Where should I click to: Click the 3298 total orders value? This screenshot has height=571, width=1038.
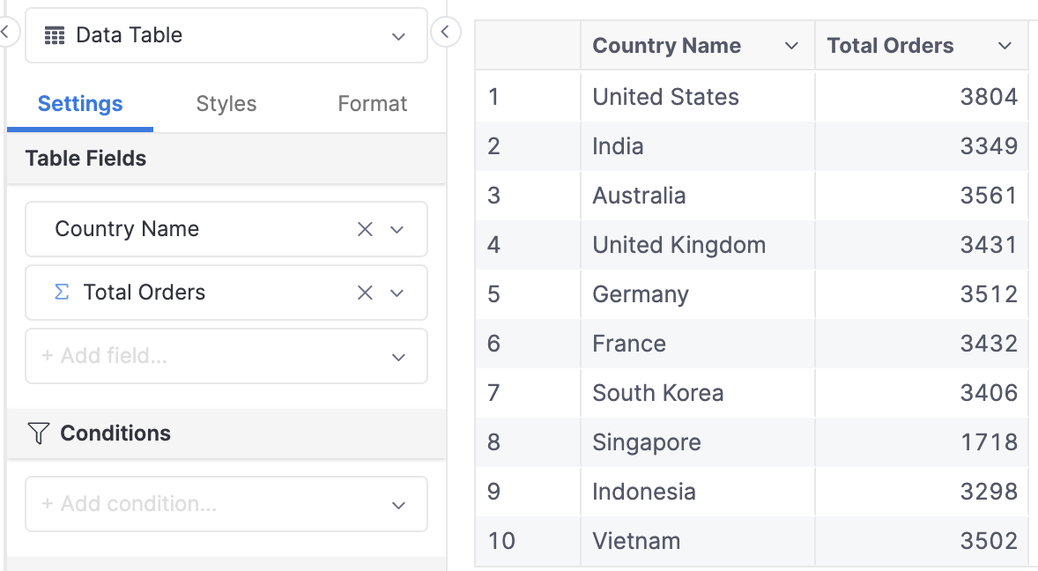point(989,492)
